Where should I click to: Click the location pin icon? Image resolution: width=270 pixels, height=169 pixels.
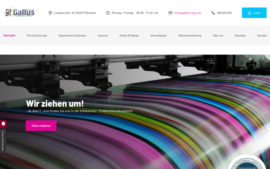(50, 13)
